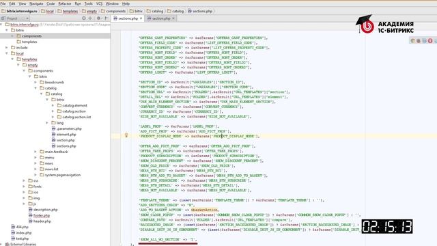The width and height of the screenshot is (437, 246).
Task: Click sections.php breadcrumb in navigation bar
Action: [x=200, y=11]
